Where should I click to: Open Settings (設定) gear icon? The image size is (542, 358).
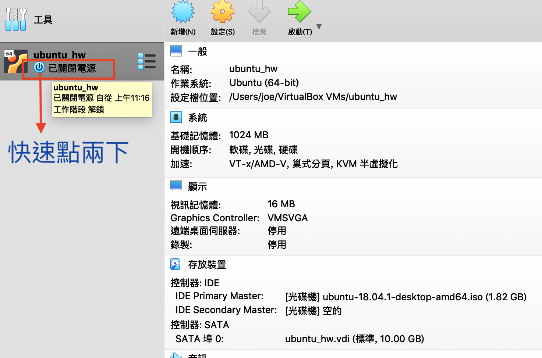point(222,11)
